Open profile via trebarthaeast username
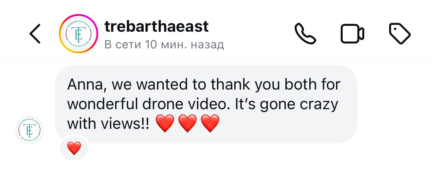432x170 pixels. [x=156, y=26]
